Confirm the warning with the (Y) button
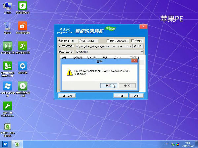 tap(109, 86)
